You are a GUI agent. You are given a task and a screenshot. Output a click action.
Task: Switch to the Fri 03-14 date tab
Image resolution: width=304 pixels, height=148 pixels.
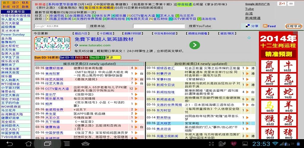pos(82,57)
